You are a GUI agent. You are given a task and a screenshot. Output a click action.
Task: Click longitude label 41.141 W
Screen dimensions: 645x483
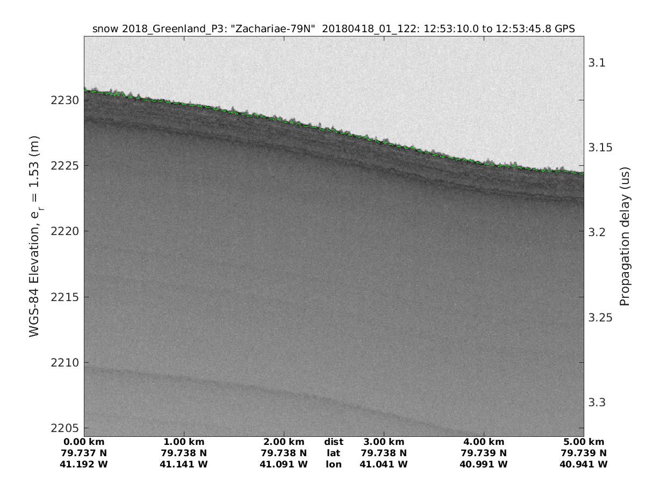click(184, 464)
